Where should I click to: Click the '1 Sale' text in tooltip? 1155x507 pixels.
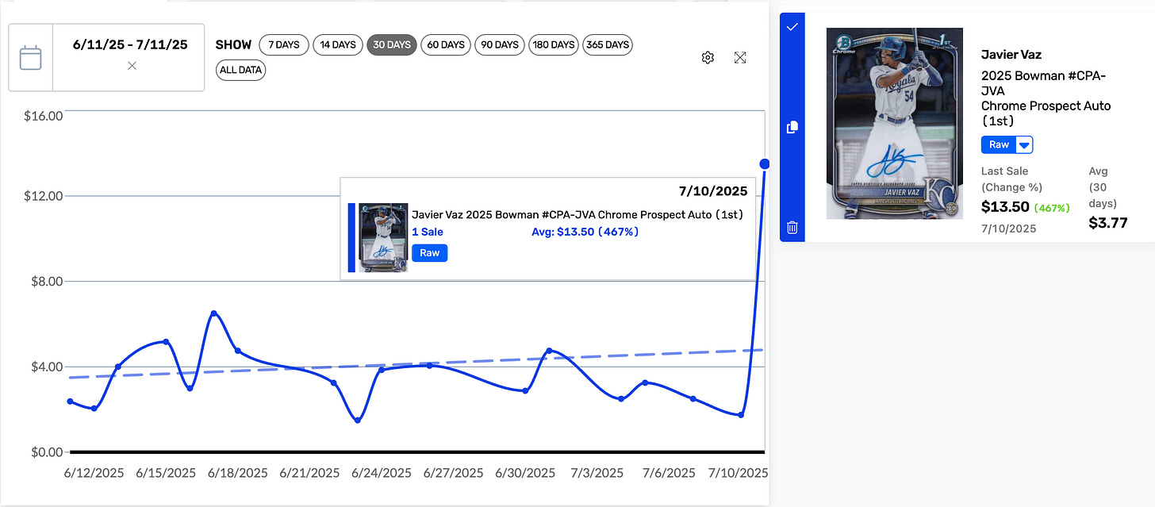coord(428,232)
